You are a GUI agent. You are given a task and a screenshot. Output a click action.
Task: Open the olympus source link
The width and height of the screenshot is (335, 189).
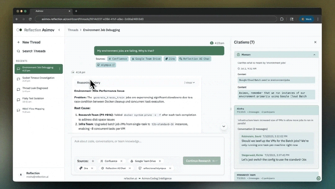(x=106, y=65)
